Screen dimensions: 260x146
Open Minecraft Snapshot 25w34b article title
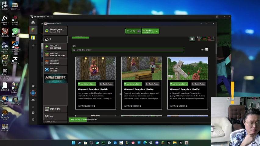pyautogui.click(x=93, y=89)
